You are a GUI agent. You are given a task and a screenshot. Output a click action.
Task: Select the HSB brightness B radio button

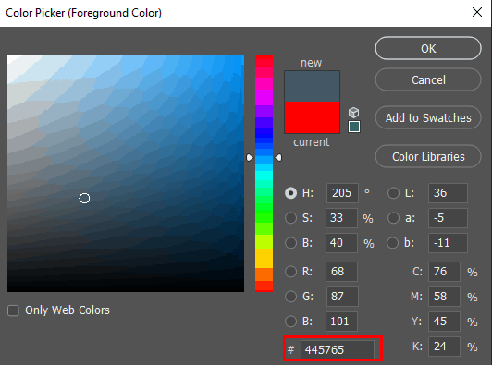click(x=291, y=243)
